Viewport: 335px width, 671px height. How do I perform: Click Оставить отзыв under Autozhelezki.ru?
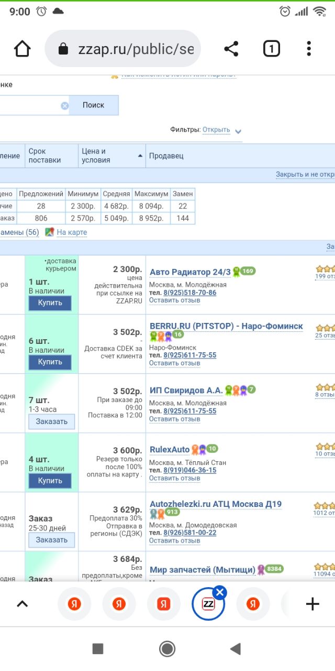(x=175, y=540)
